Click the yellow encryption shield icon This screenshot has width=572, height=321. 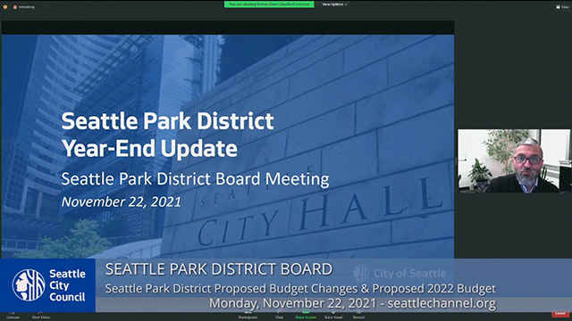tap(5, 7)
